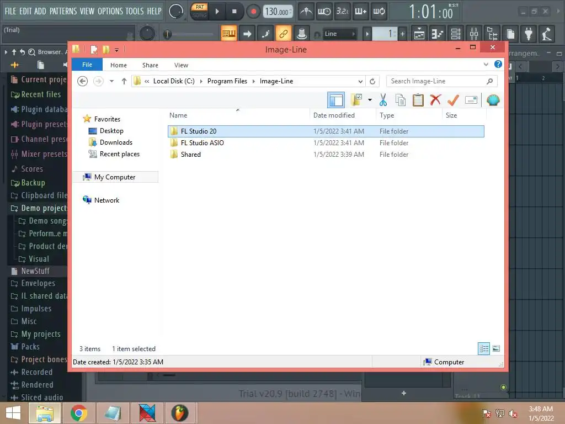Open the Line snap dropdown
Screen dimensions: 565x424
point(340,34)
